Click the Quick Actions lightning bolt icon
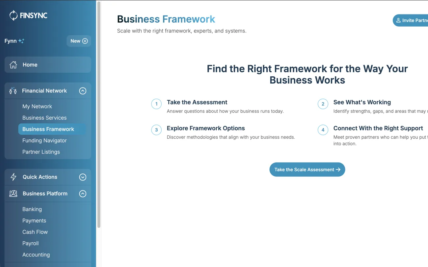Image resolution: width=428 pixels, height=267 pixels. tap(13, 177)
